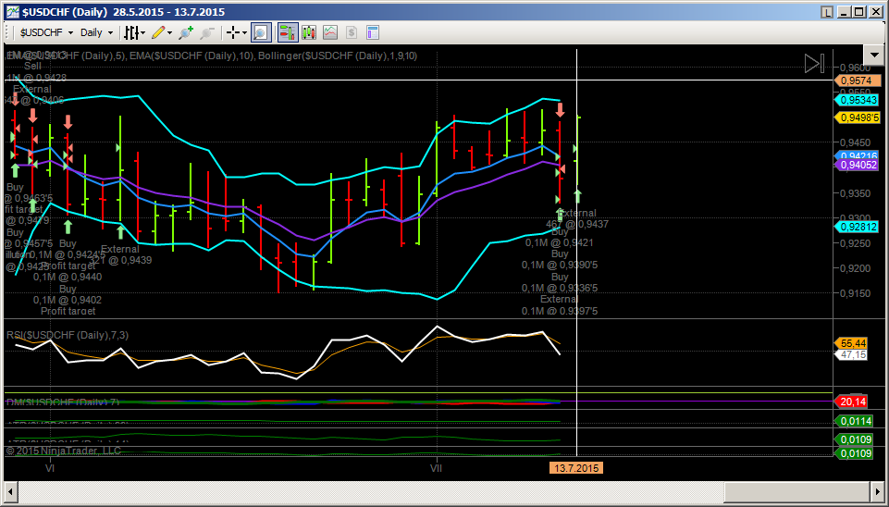Click the horizontal scrollbar thumb
This screenshot has height=507, width=889.
point(796,491)
